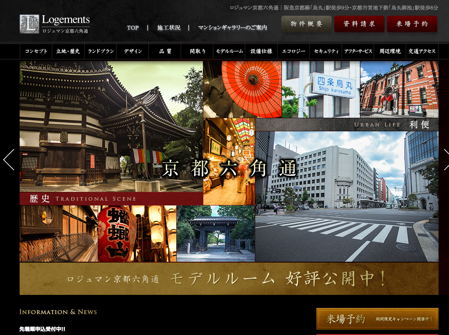449x335 pixels.
Task: Select コンセプト menu item
Action: point(36,51)
